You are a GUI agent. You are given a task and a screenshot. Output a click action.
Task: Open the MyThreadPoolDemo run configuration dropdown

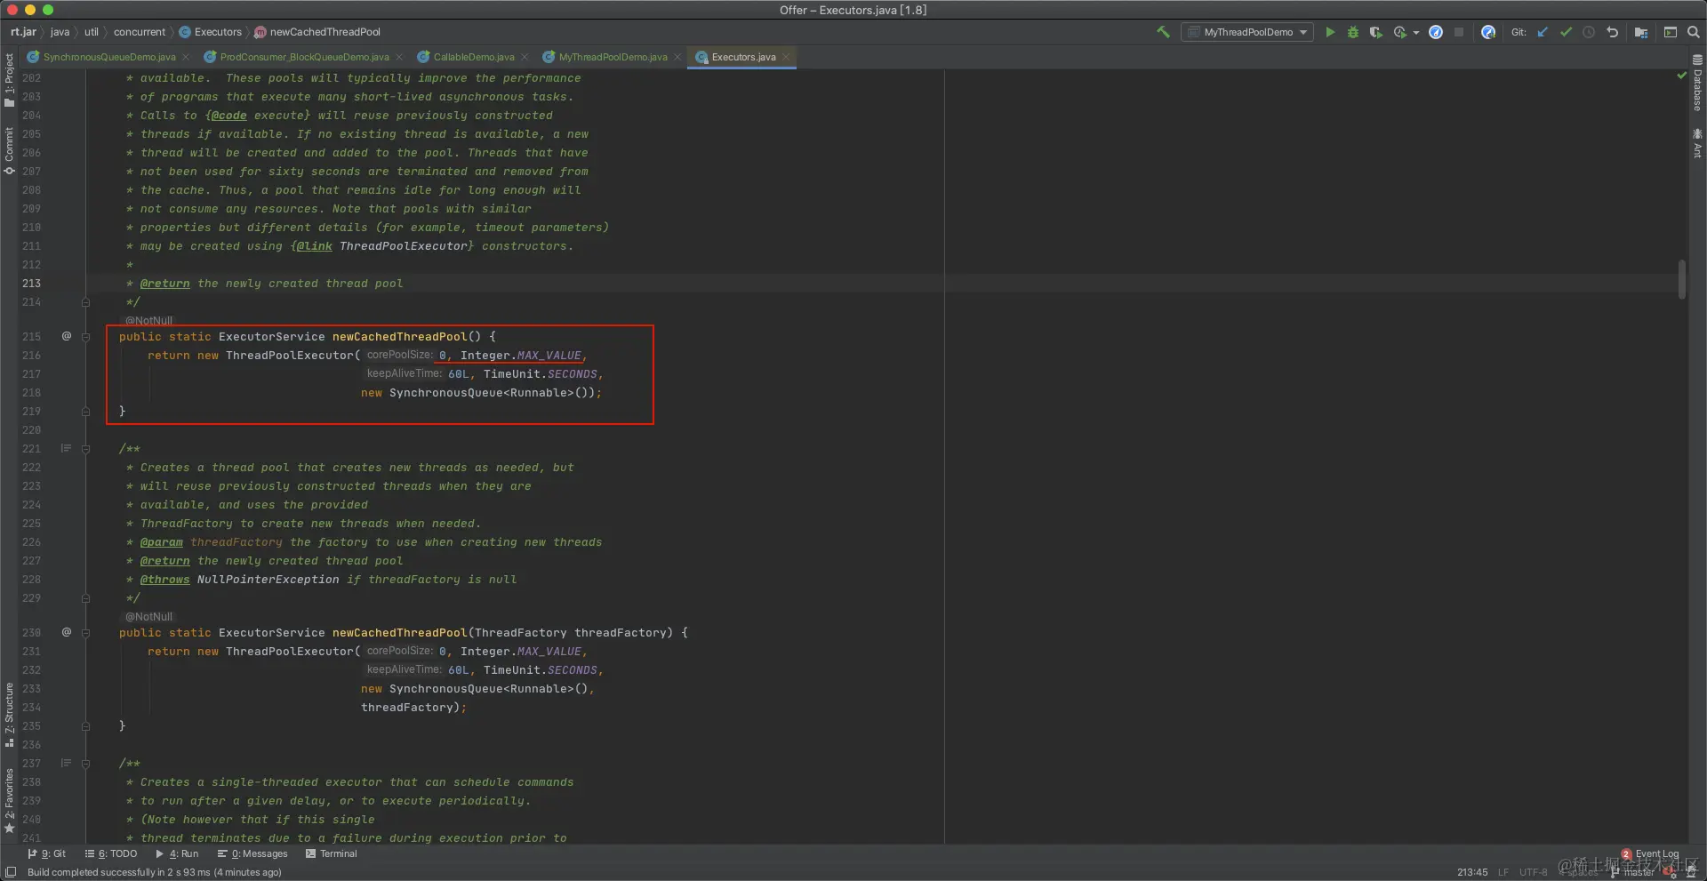point(1247,32)
